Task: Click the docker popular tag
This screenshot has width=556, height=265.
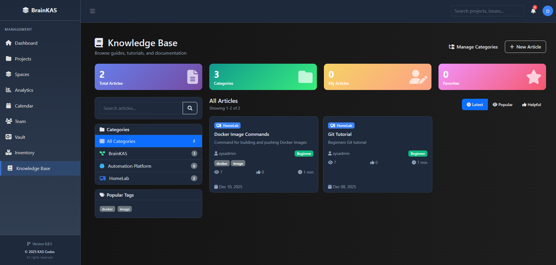Action: click(x=107, y=209)
